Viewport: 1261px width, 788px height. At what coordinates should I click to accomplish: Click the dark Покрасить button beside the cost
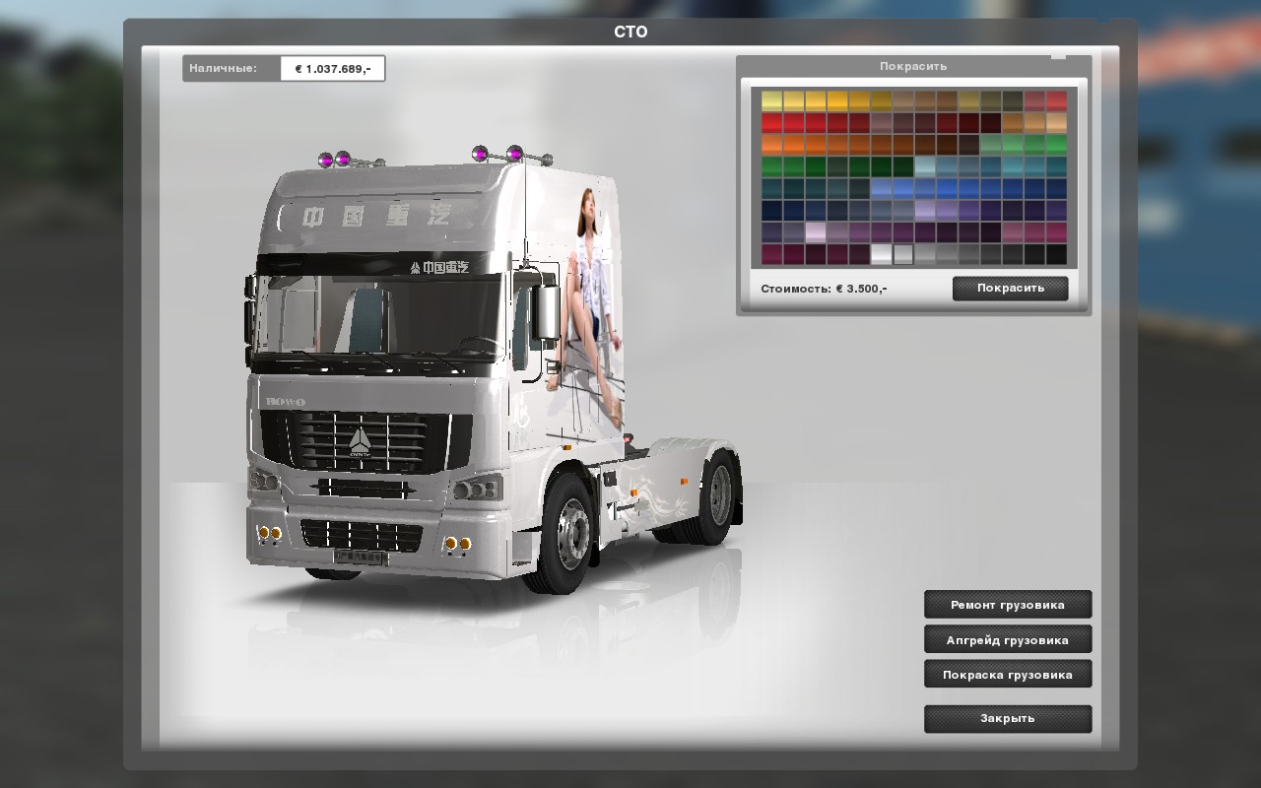tap(1010, 289)
